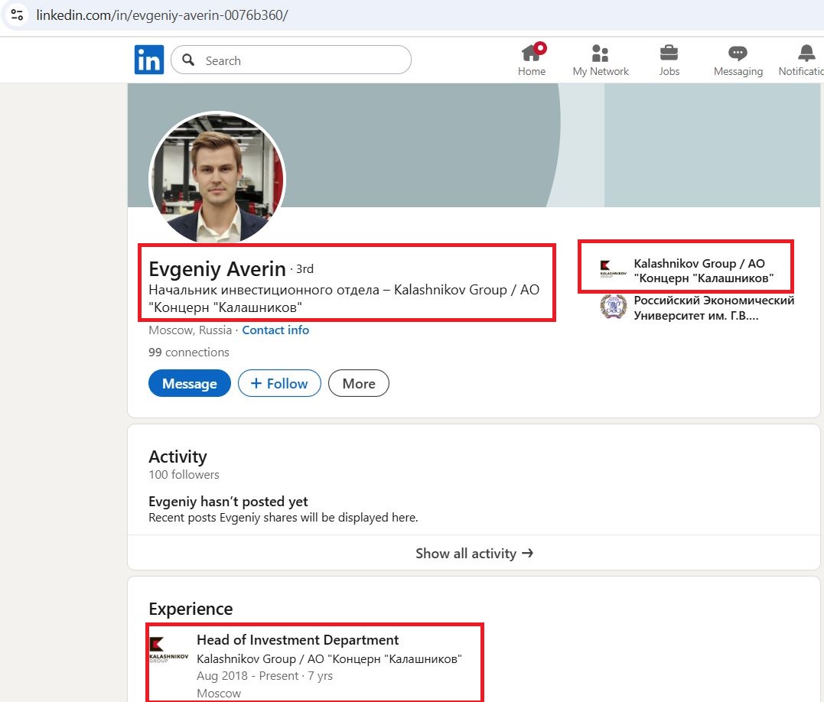This screenshot has height=702, width=824.
Task: Open the My Network icon
Action: click(600, 53)
